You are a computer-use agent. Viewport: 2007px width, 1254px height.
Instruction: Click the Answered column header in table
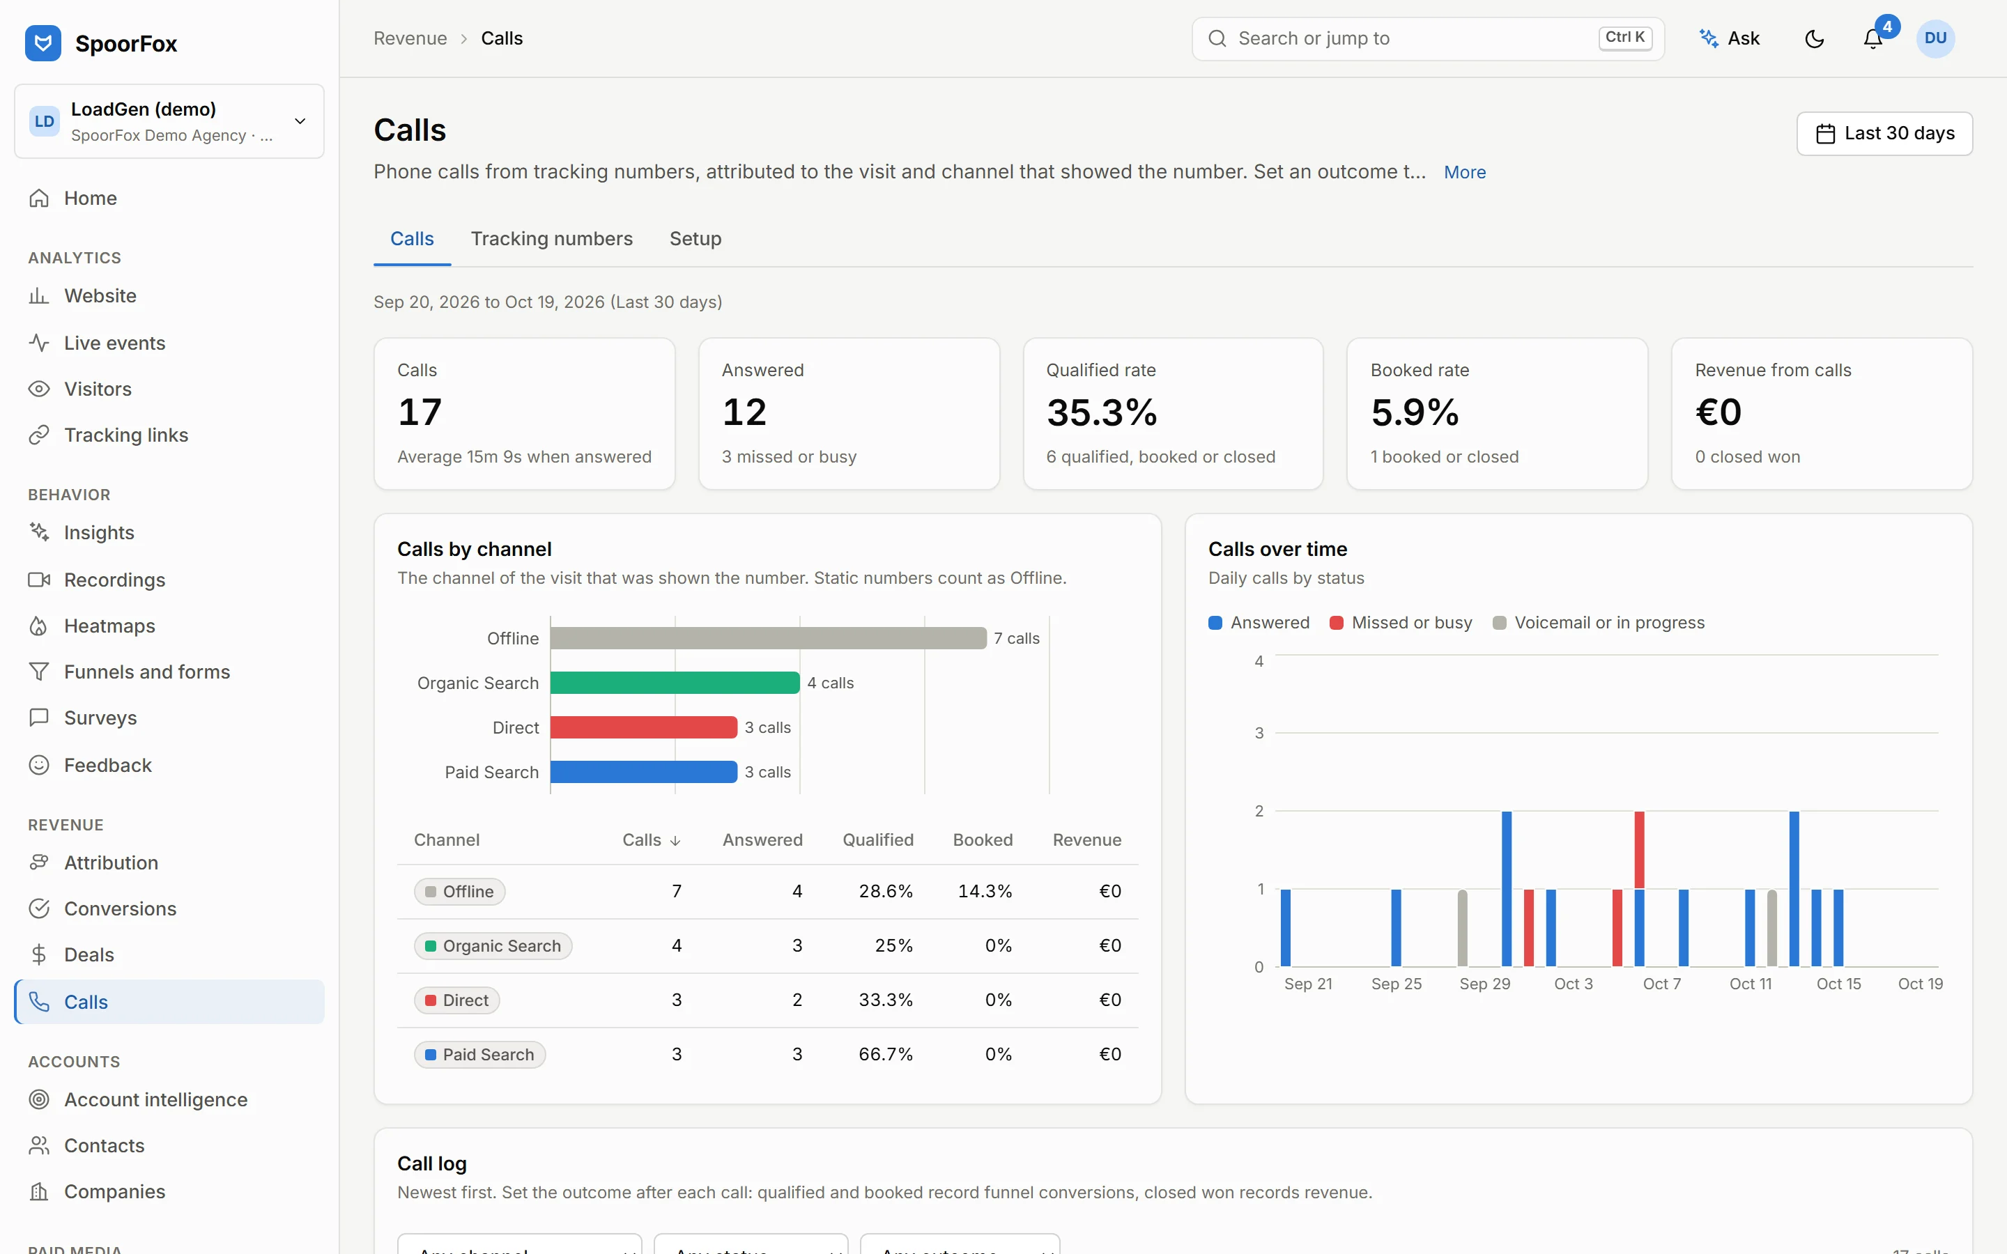(x=762, y=840)
